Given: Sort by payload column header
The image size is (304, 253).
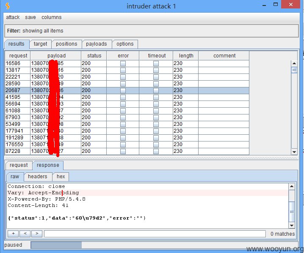Looking at the screenshot, I should tap(56, 56).
